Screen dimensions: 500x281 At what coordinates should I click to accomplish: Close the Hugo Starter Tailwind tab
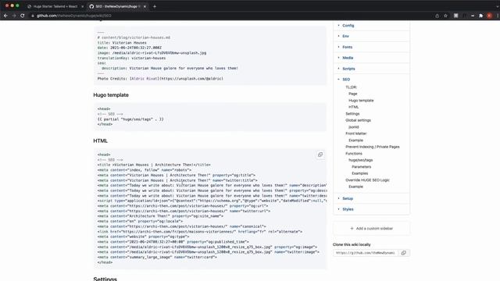[x=82, y=6]
